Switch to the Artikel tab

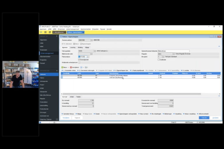[72, 97]
